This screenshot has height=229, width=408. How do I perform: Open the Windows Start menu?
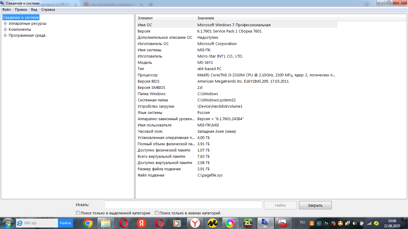tap(8, 223)
